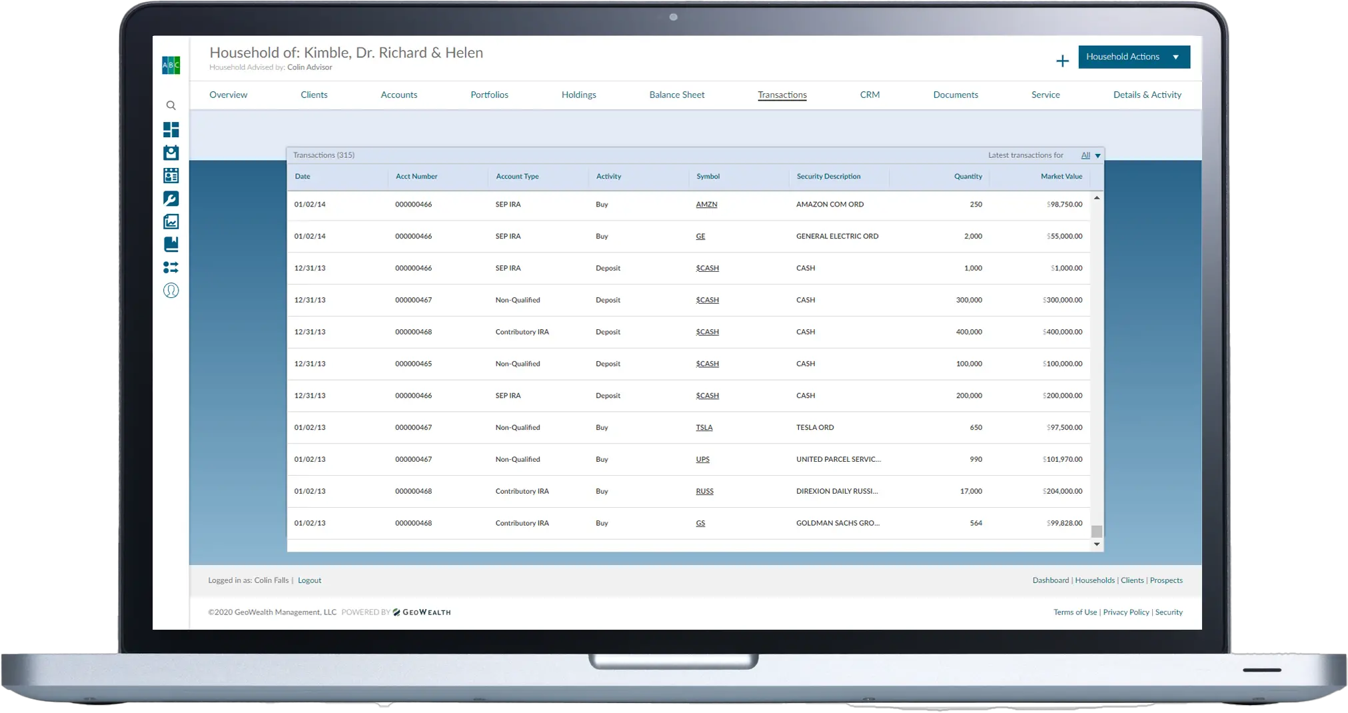Sort by the Market Value column header

tap(1061, 177)
